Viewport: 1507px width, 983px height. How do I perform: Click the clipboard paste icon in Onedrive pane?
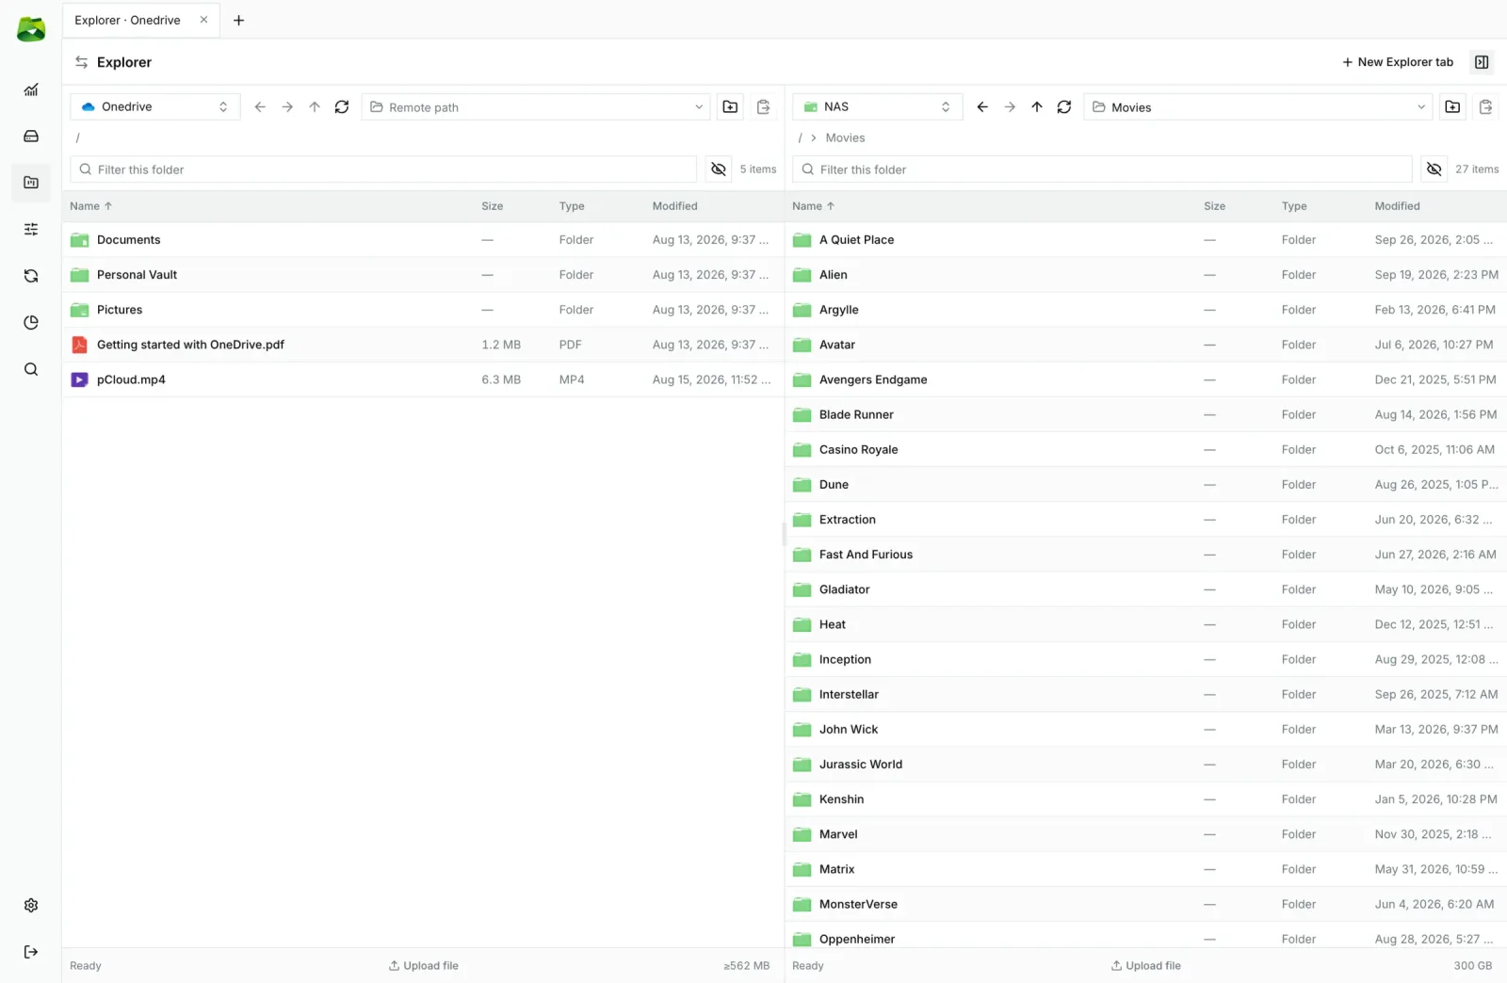click(764, 107)
